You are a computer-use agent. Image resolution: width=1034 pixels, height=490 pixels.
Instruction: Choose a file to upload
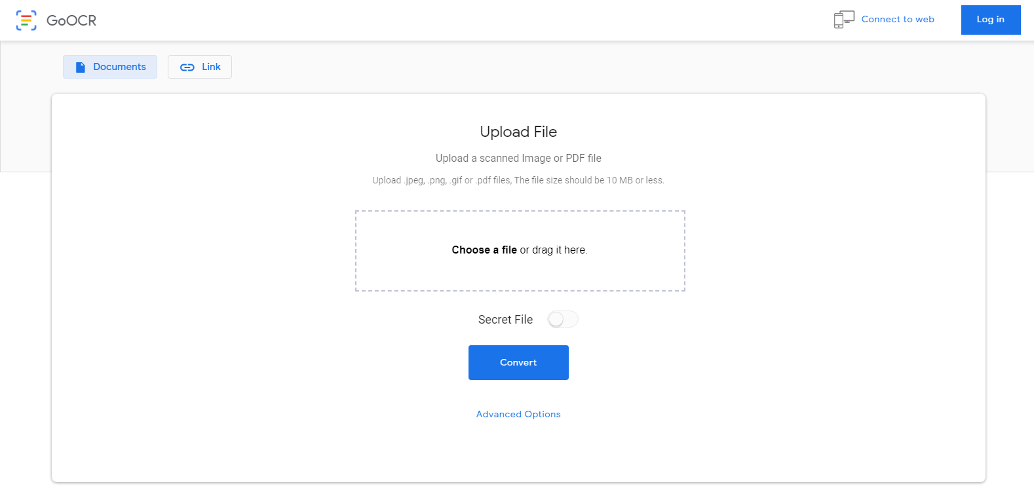tap(484, 250)
